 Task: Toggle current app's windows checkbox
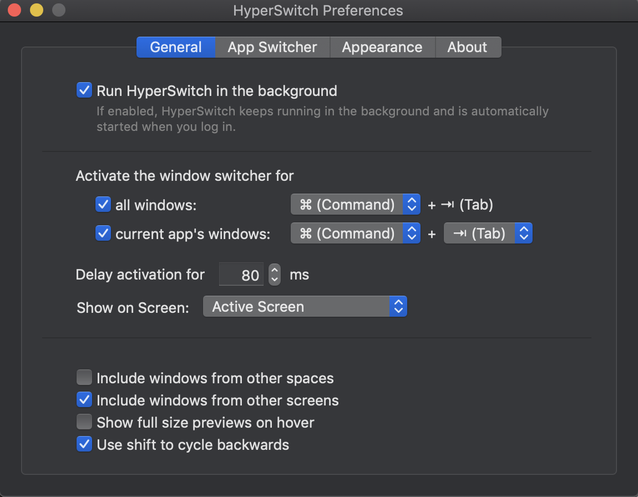[103, 233]
